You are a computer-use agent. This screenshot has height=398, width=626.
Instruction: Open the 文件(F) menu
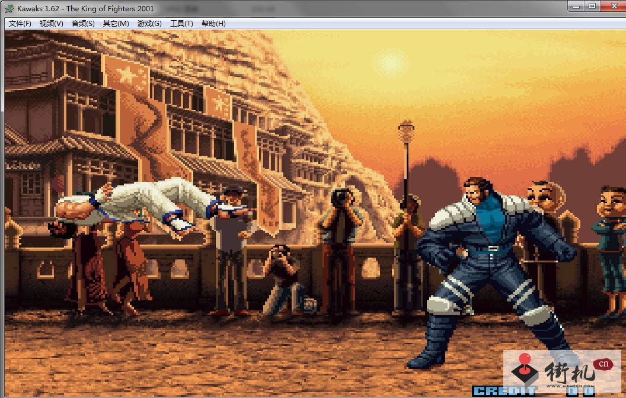pyautogui.click(x=20, y=24)
